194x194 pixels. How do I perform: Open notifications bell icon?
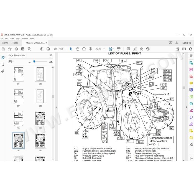pos(177,43)
